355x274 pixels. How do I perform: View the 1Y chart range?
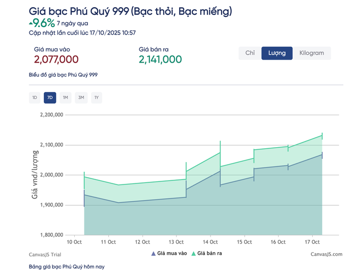click(x=97, y=97)
